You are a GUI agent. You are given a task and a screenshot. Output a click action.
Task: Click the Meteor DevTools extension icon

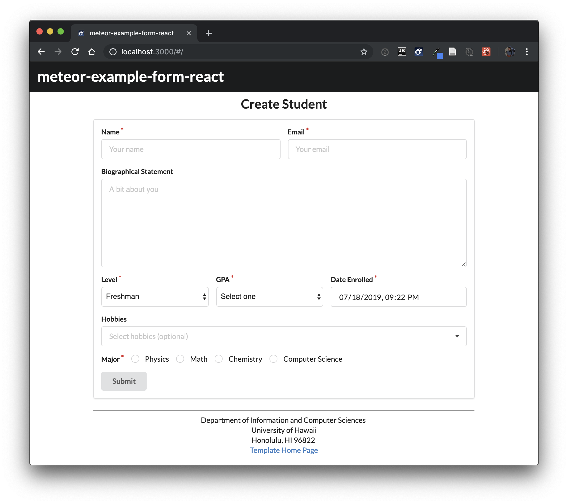point(418,52)
